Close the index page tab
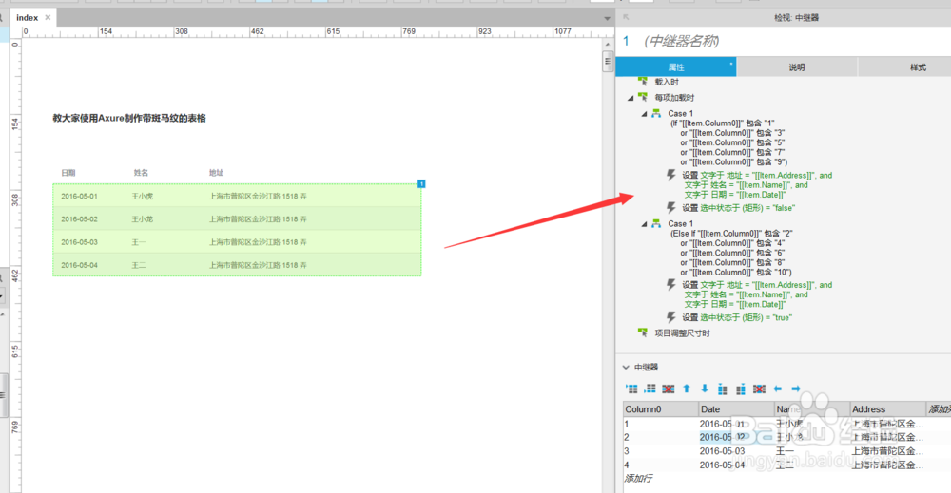The width and height of the screenshot is (951, 493). coord(48,17)
